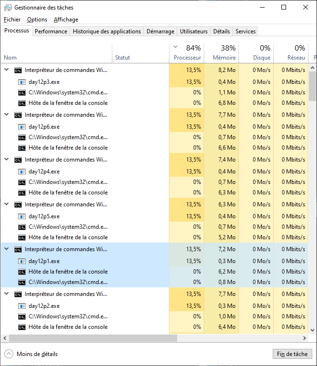This screenshot has width=317, height=366.
Task: Open the Performance tab
Action: tap(51, 31)
